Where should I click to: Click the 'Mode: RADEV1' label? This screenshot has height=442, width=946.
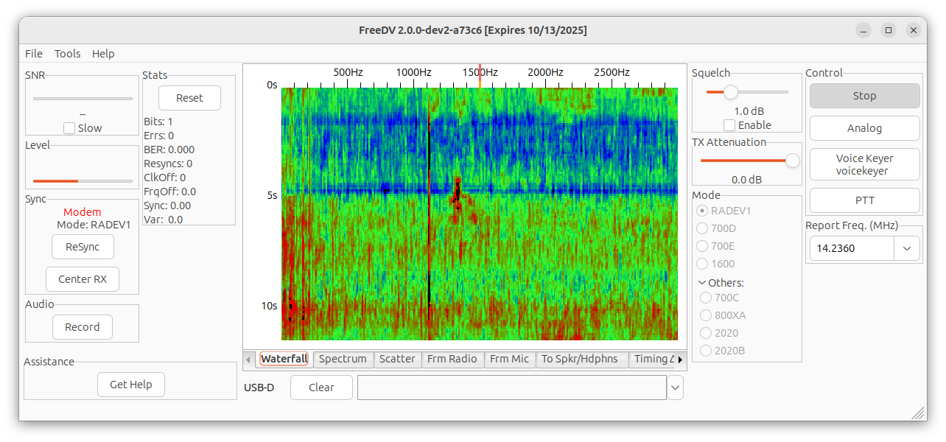tap(94, 225)
